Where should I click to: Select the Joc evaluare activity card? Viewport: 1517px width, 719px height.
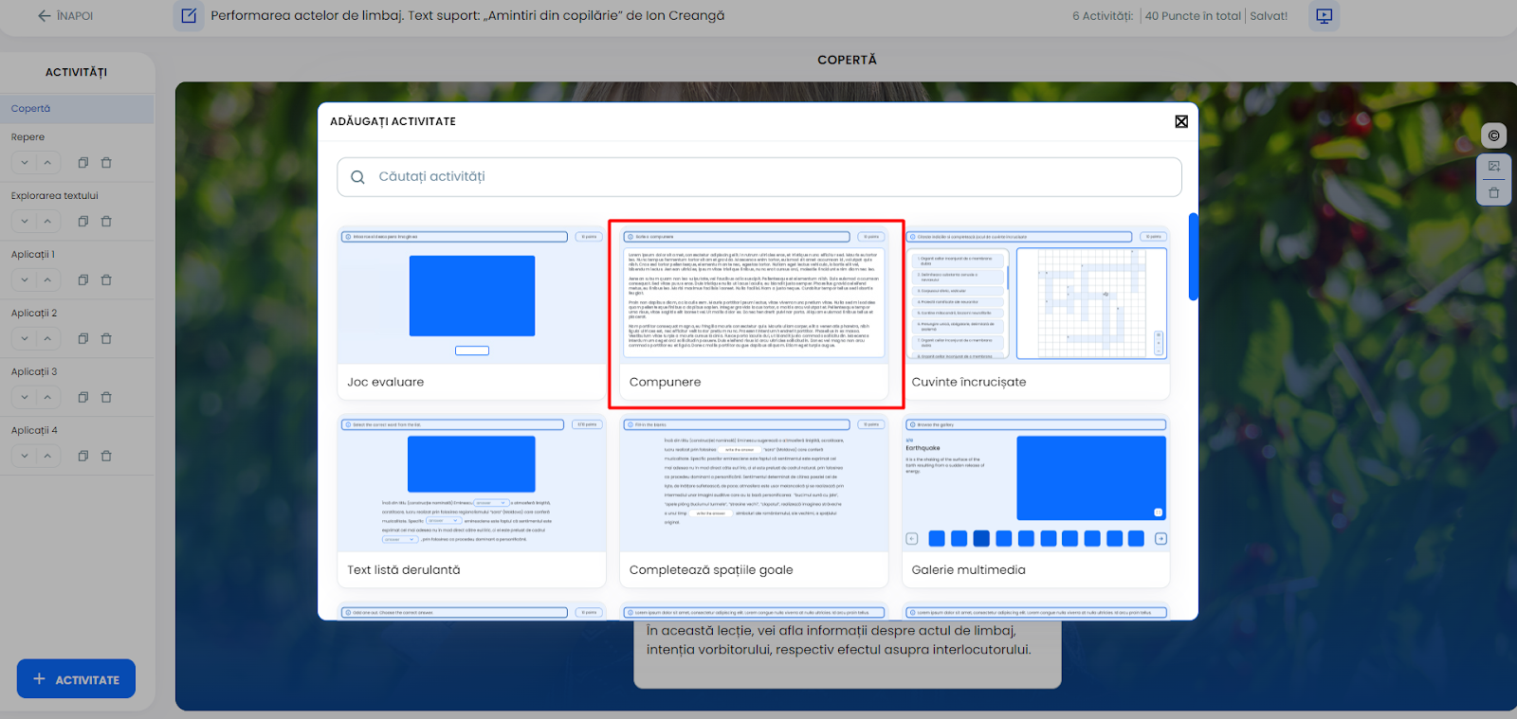coord(471,313)
